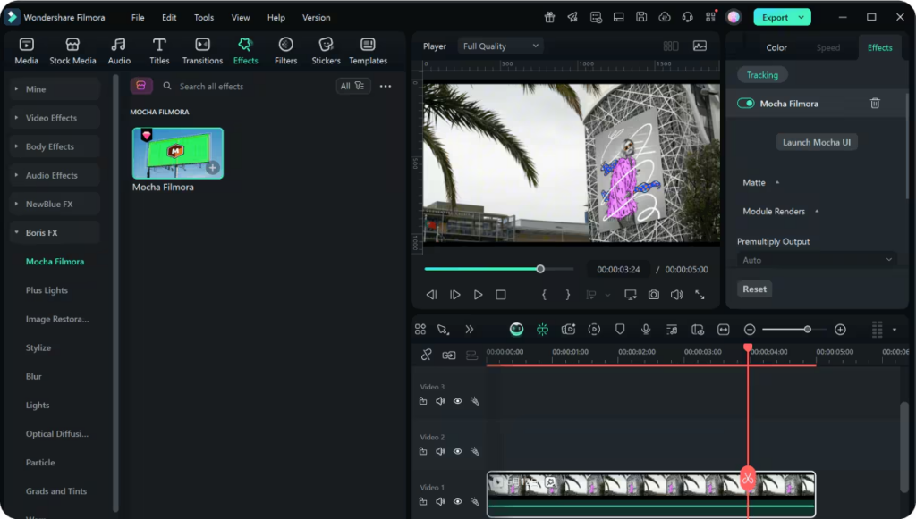
Task: Click the voiceover microphone icon in timeline toolbar
Action: point(646,330)
